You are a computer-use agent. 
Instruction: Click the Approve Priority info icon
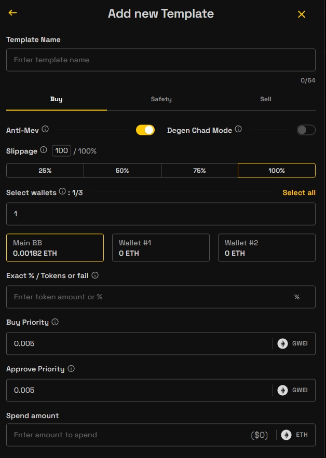click(x=71, y=369)
